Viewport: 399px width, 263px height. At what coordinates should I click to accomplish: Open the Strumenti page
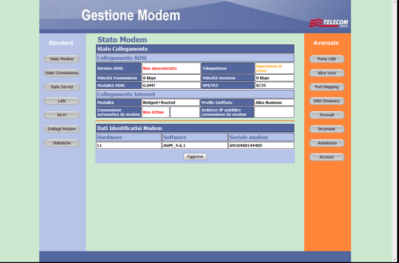(x=327, y=129)
